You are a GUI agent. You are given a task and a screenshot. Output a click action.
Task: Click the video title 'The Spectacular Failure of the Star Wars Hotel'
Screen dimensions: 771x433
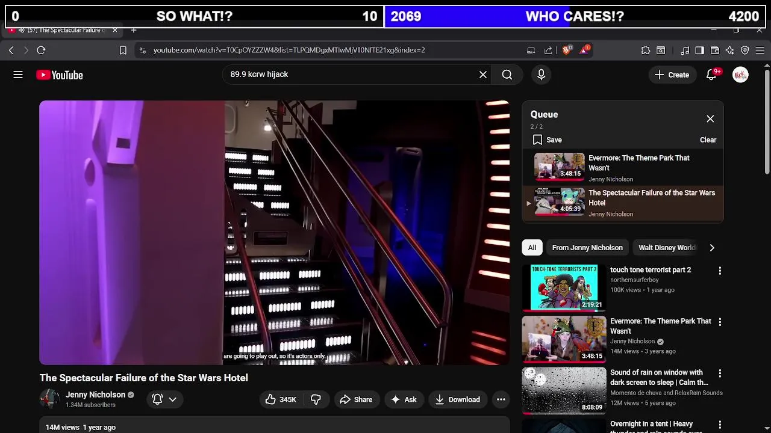144,378
